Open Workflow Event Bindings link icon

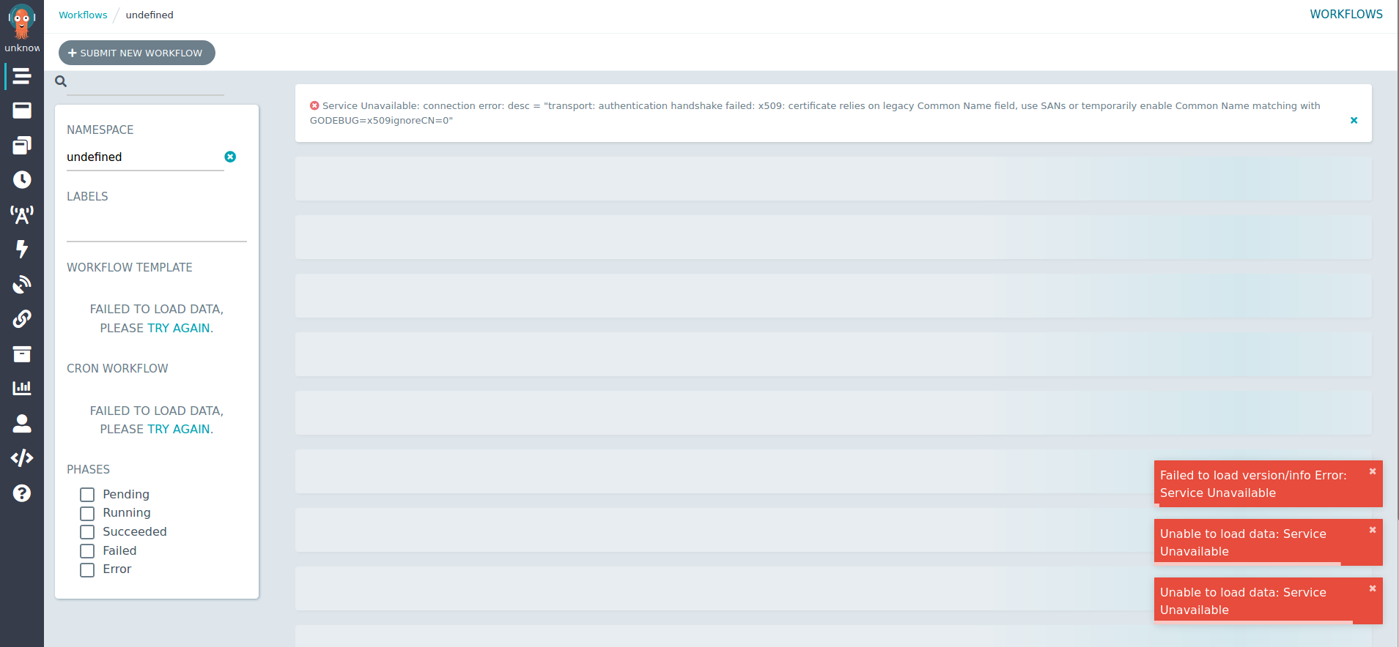click(22, 318)
